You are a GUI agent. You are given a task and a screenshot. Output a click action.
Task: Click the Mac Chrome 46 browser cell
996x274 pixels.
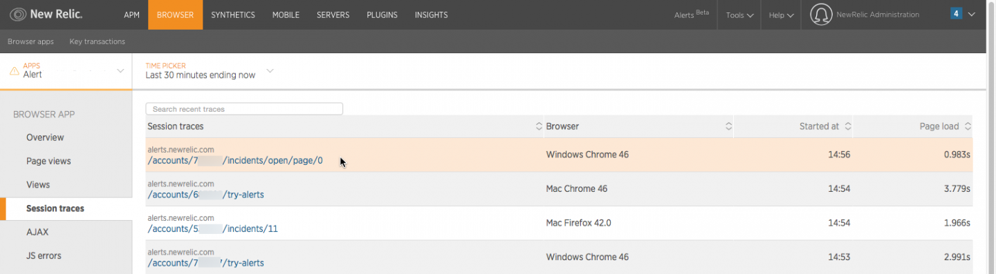click(576, 188)
